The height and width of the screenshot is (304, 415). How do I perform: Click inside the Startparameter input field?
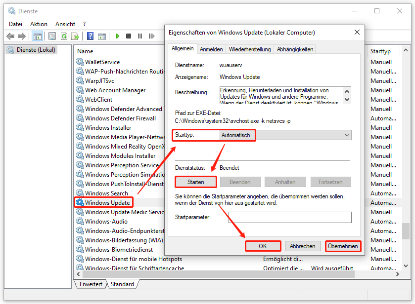click(x=290, y=217)
